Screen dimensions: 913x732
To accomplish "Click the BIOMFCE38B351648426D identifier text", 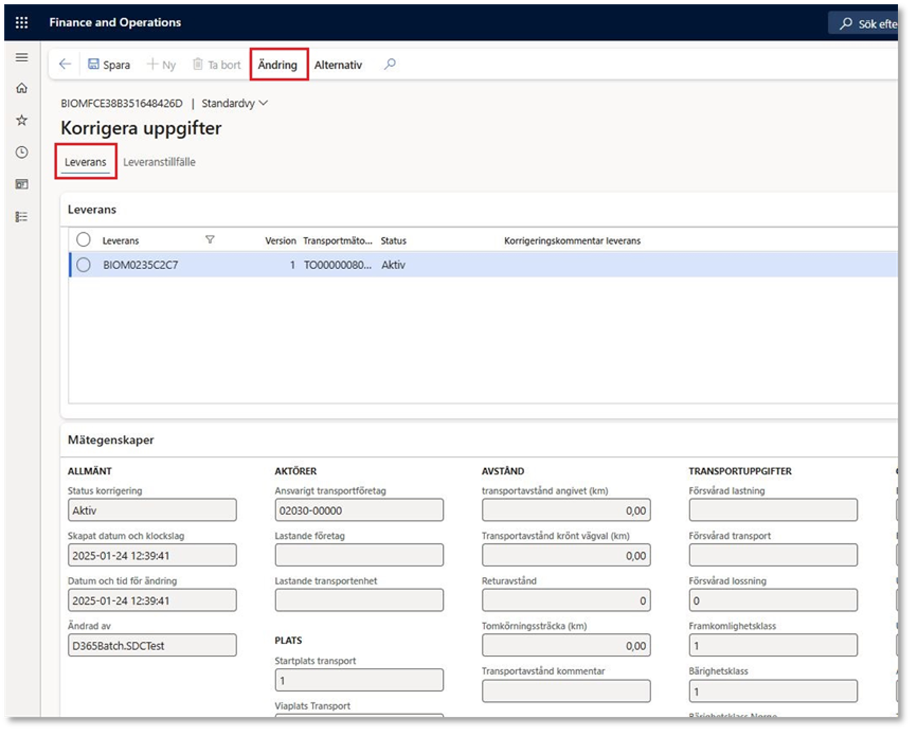I will tap(121, 103).
